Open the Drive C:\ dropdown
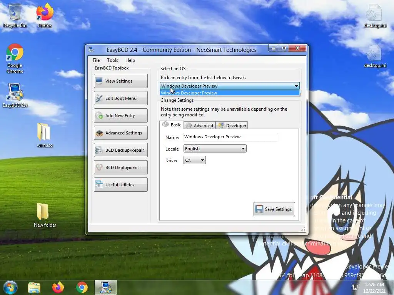This screenshot has height=295, width=394. coord(194,160)
